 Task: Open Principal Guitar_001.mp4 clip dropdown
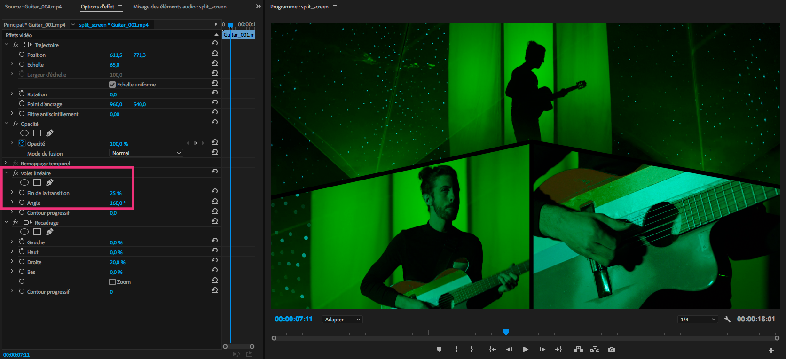[x=73, y=25]
